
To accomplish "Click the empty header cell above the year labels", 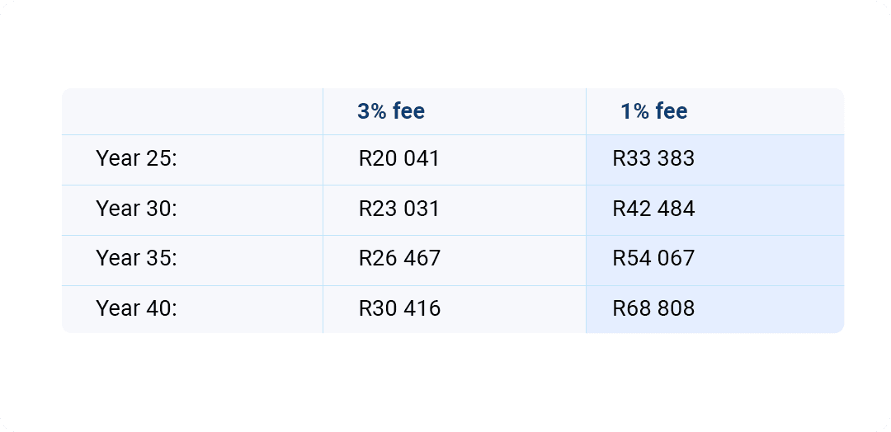I will [x=191, y=111].
